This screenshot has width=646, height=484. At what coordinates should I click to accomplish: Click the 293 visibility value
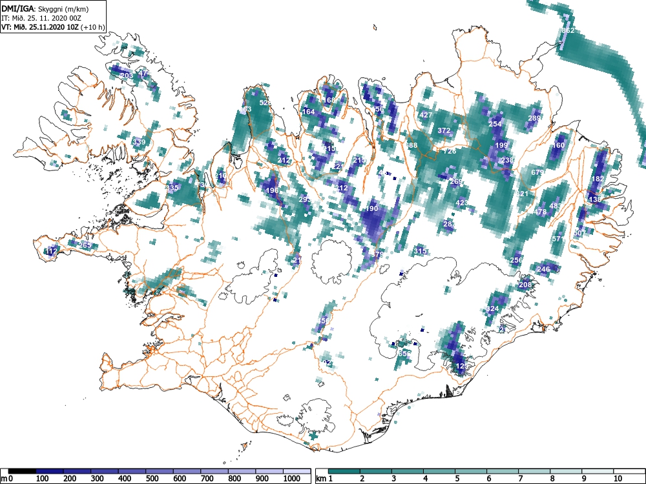305,199
